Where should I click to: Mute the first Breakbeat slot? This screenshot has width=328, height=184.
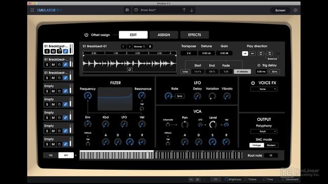point(53,51)
